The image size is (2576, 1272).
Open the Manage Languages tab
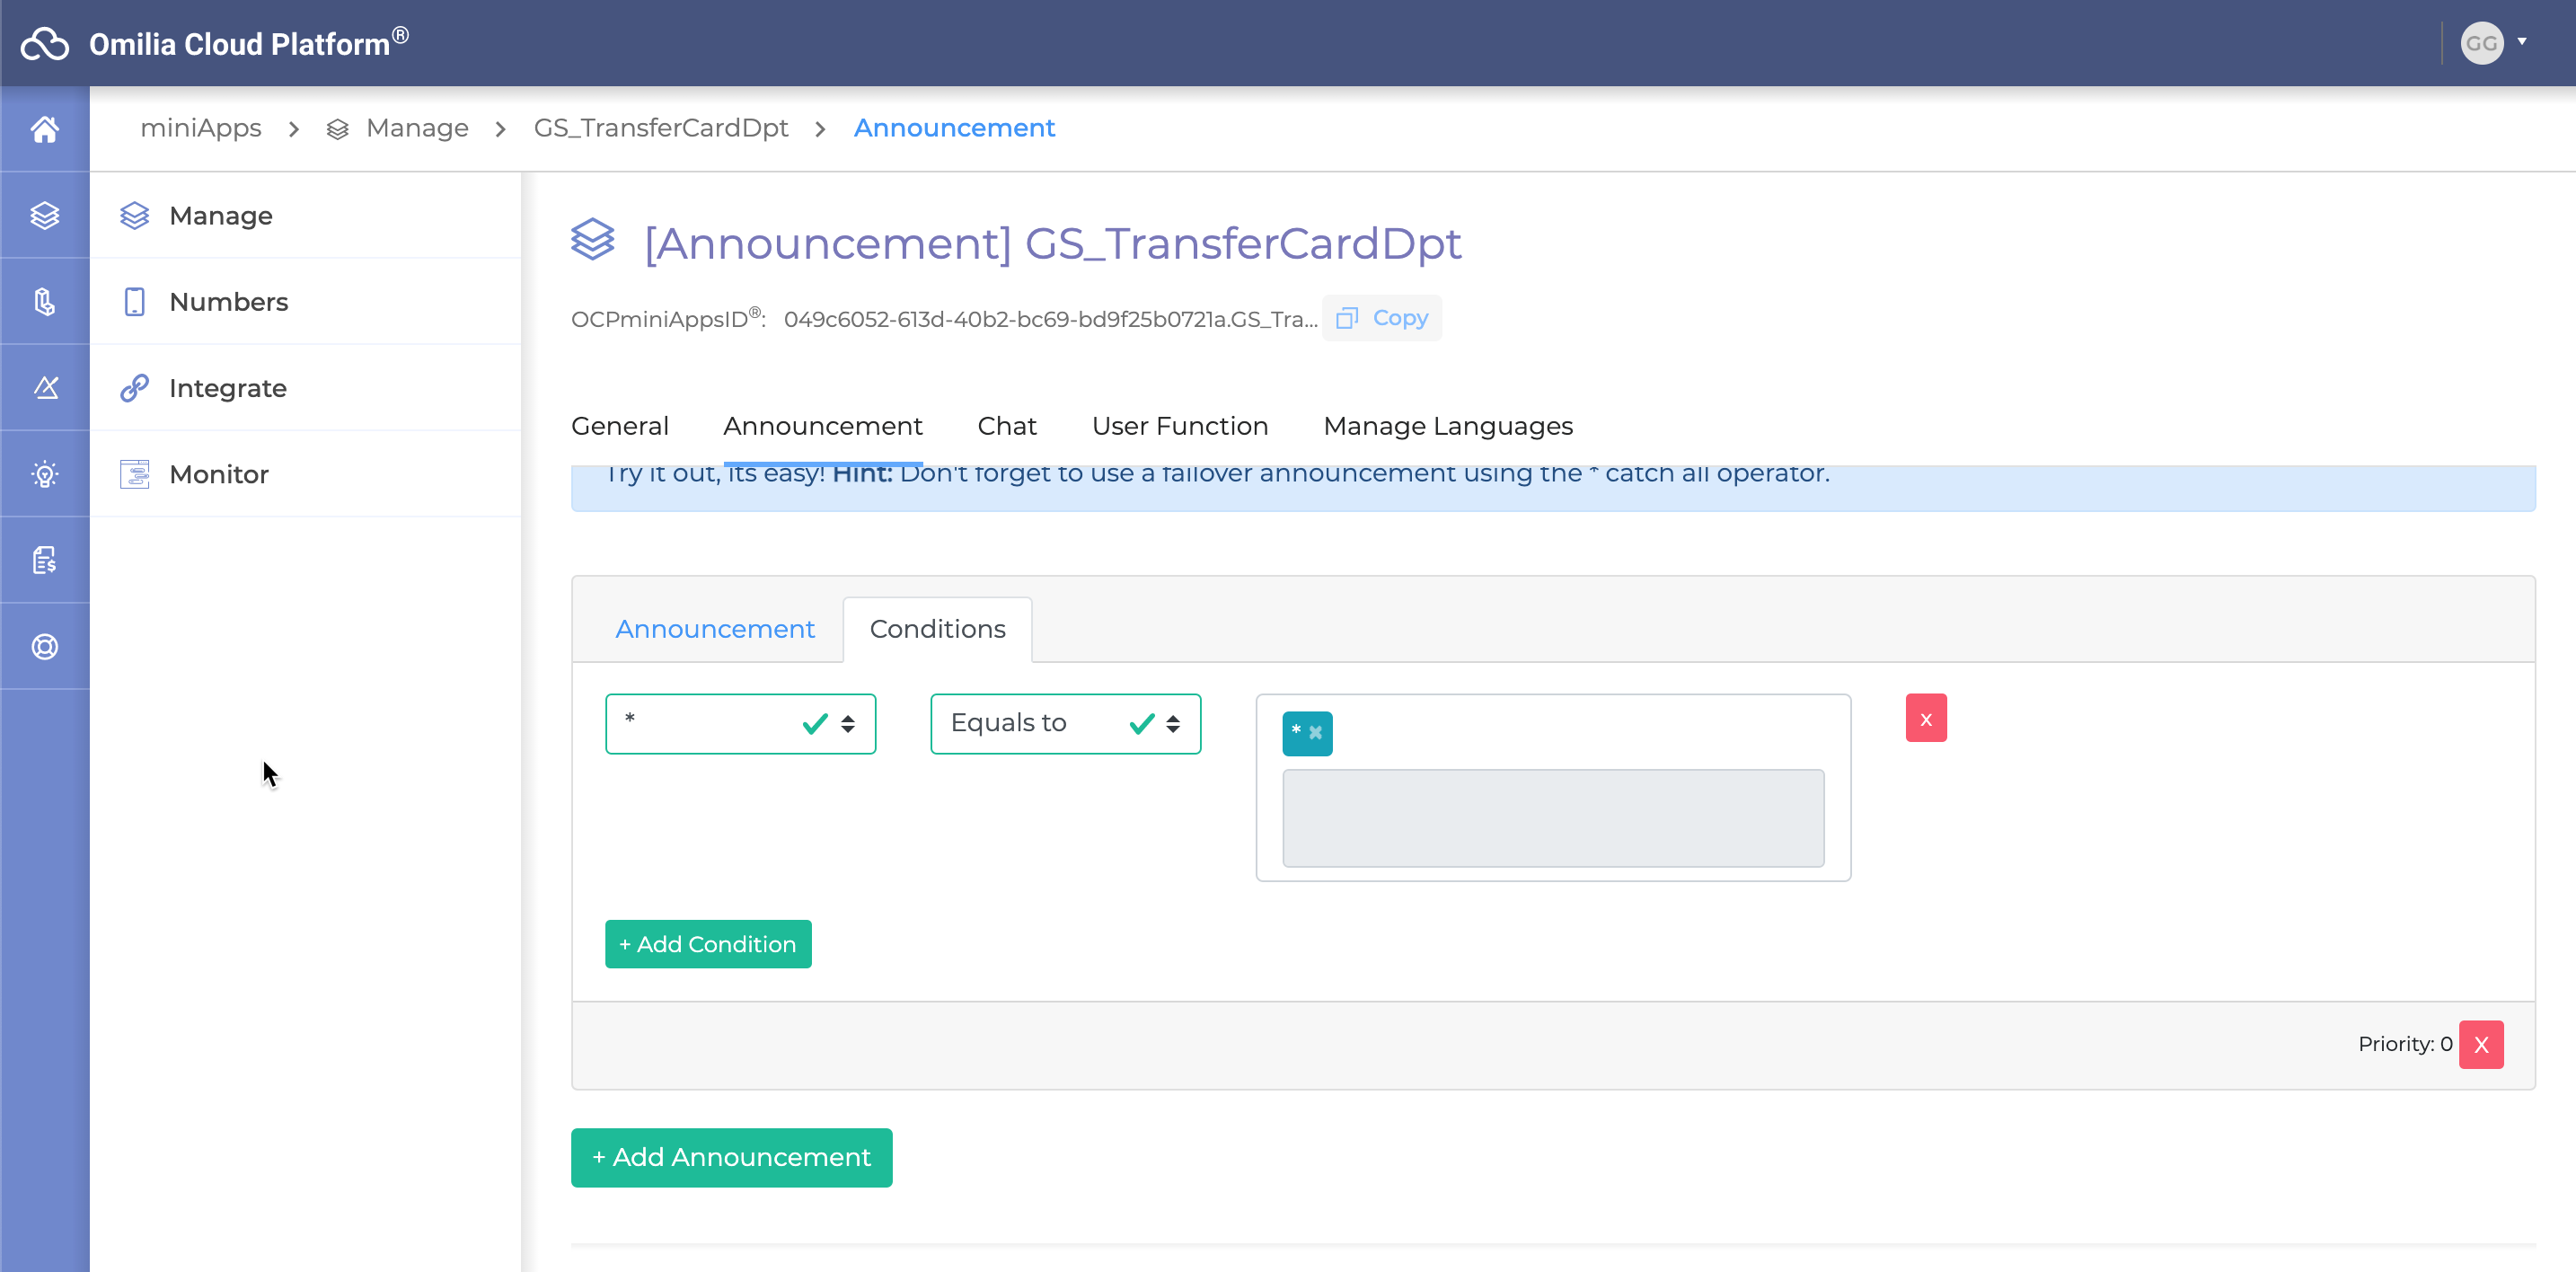pyautogui.click(x=1447, y=426)
